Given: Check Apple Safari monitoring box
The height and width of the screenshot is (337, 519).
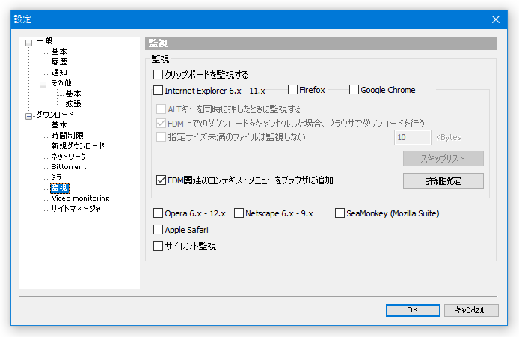Looking at the screenshot, I should coord(158,230).
